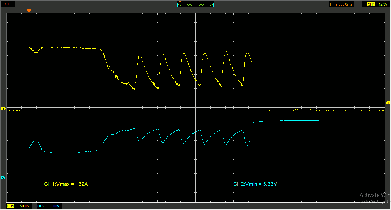The image size is (391, 210).
Task: Click the flat peak of yellow CH1 waveform
Action: pyautogui.click(x=69, y=48)
